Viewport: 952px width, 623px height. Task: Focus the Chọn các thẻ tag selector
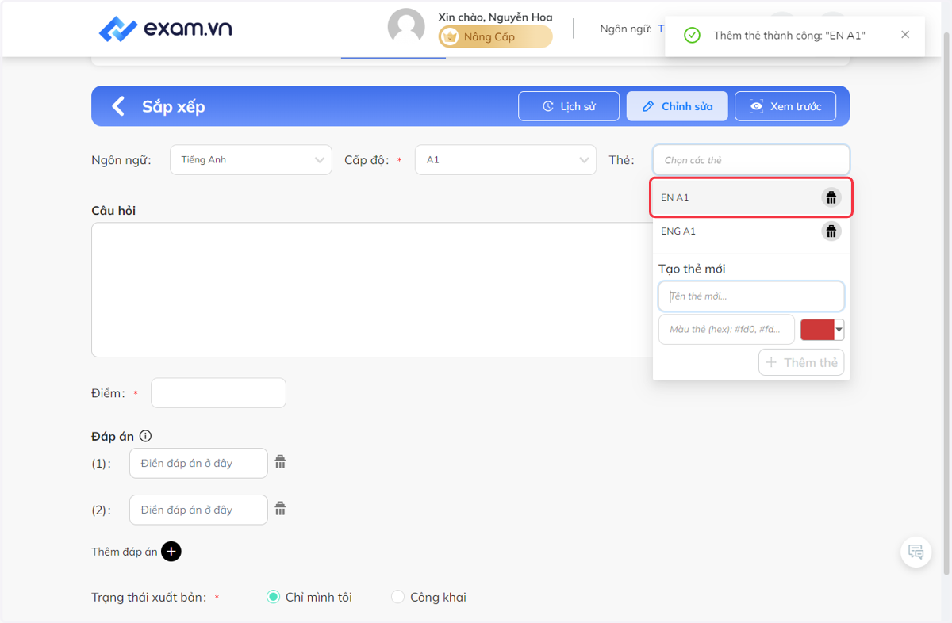click(751, 160)
